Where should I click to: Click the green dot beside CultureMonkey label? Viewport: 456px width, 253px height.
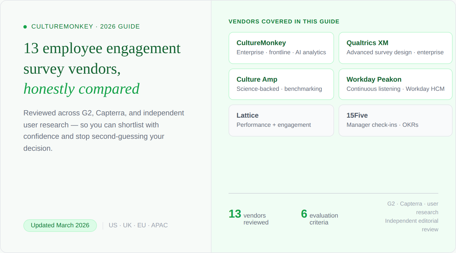[25, 27]
